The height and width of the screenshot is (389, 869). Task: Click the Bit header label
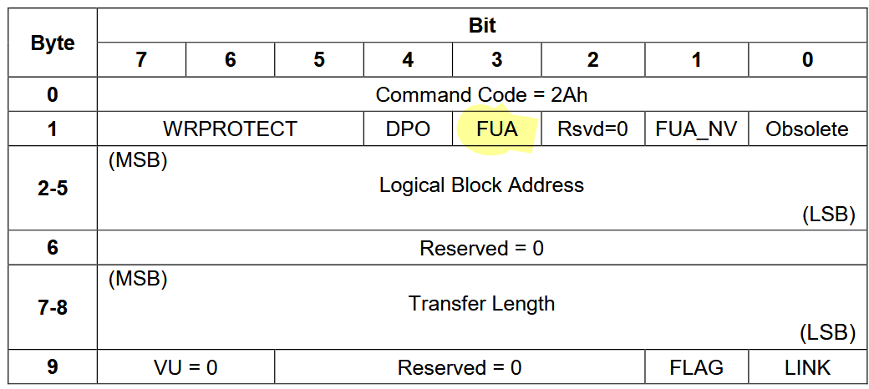tap(481, 25)
